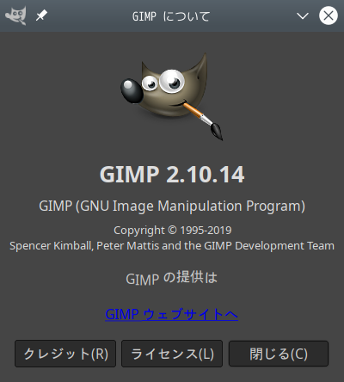
Task: Click the Copyright 1995-2019 line
Action: click(173, 231)
